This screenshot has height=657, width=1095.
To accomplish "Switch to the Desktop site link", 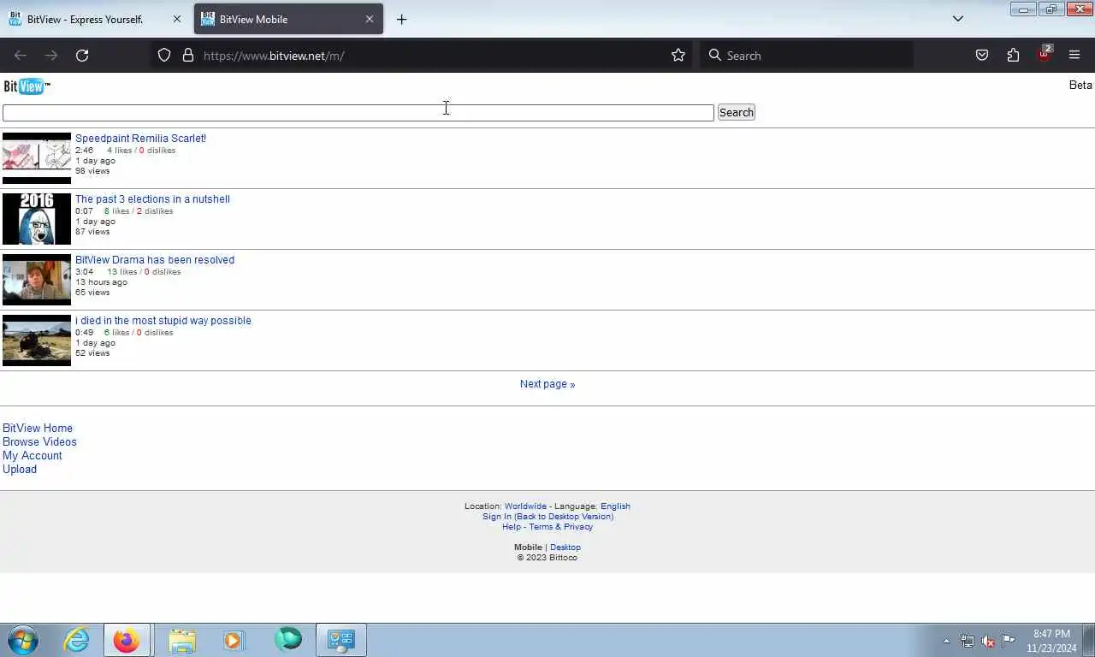I will [565, 547].
